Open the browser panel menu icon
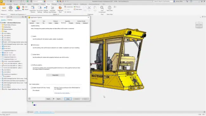Screen dimensions: 206x116 (x=25, y=17)
